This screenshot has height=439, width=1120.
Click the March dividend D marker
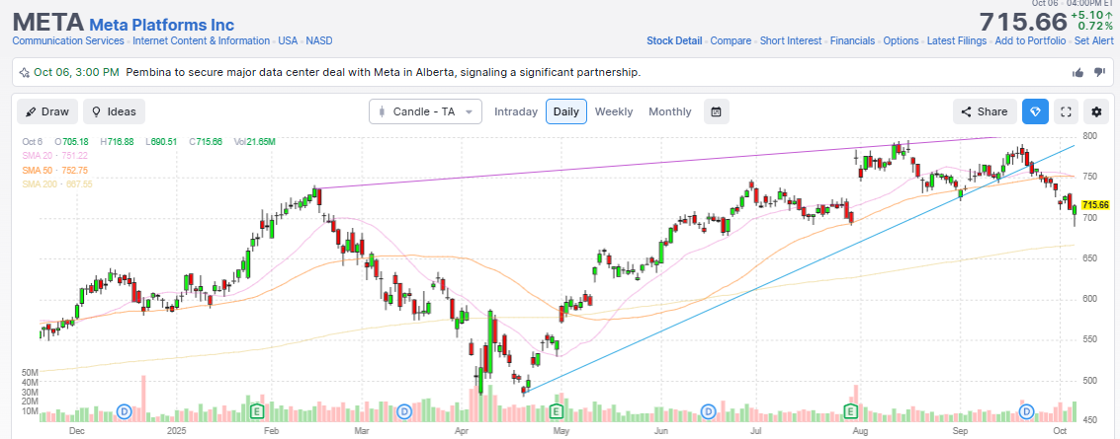click(404, 411)
